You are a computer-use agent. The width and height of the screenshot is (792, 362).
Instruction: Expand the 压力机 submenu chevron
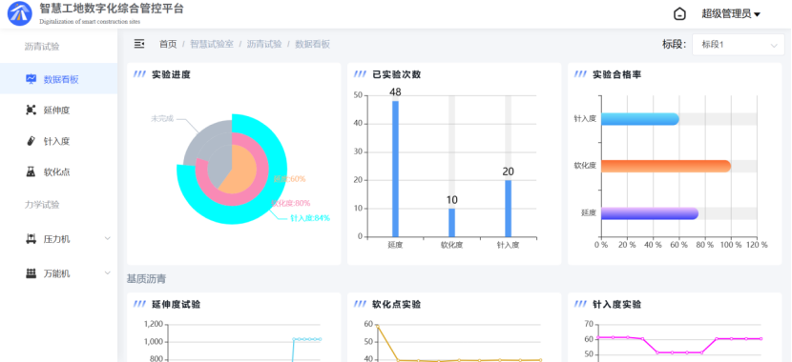(x=108, y=238)
